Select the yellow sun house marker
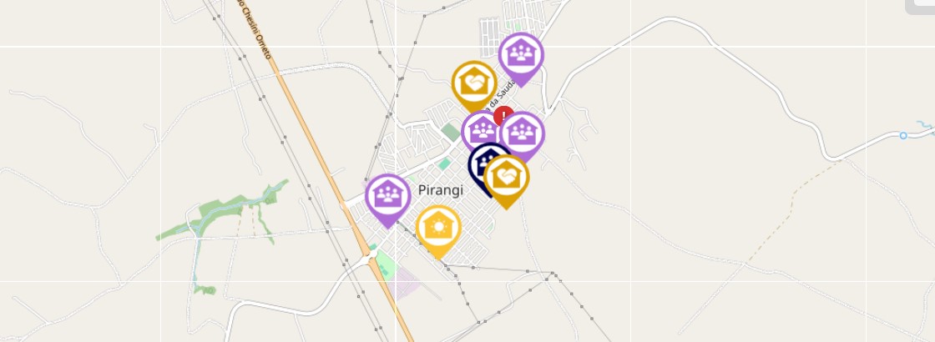935x342 pixels. tap(438, 230)
